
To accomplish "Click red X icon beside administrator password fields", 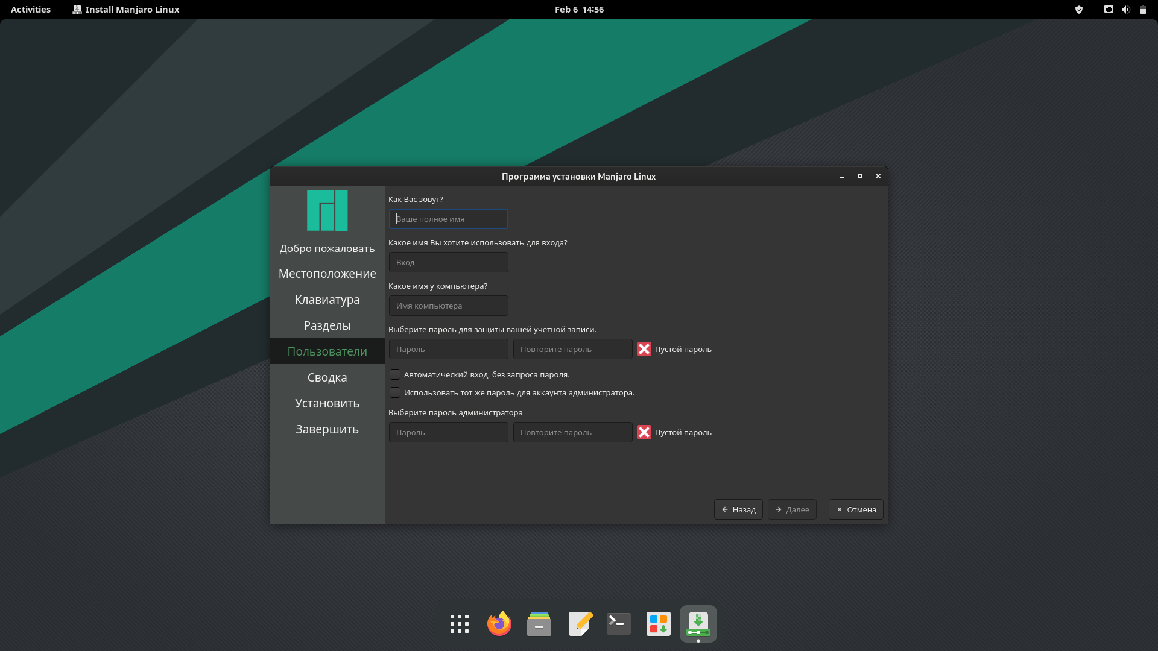I will pos(644,432).
